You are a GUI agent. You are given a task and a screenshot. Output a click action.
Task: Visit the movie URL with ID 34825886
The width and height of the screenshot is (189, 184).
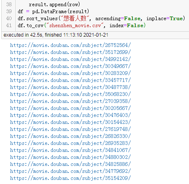[x=71, y=164]
